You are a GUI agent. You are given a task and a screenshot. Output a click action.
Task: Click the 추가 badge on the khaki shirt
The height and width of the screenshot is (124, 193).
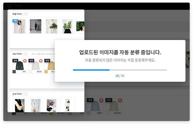pos(15,61)
